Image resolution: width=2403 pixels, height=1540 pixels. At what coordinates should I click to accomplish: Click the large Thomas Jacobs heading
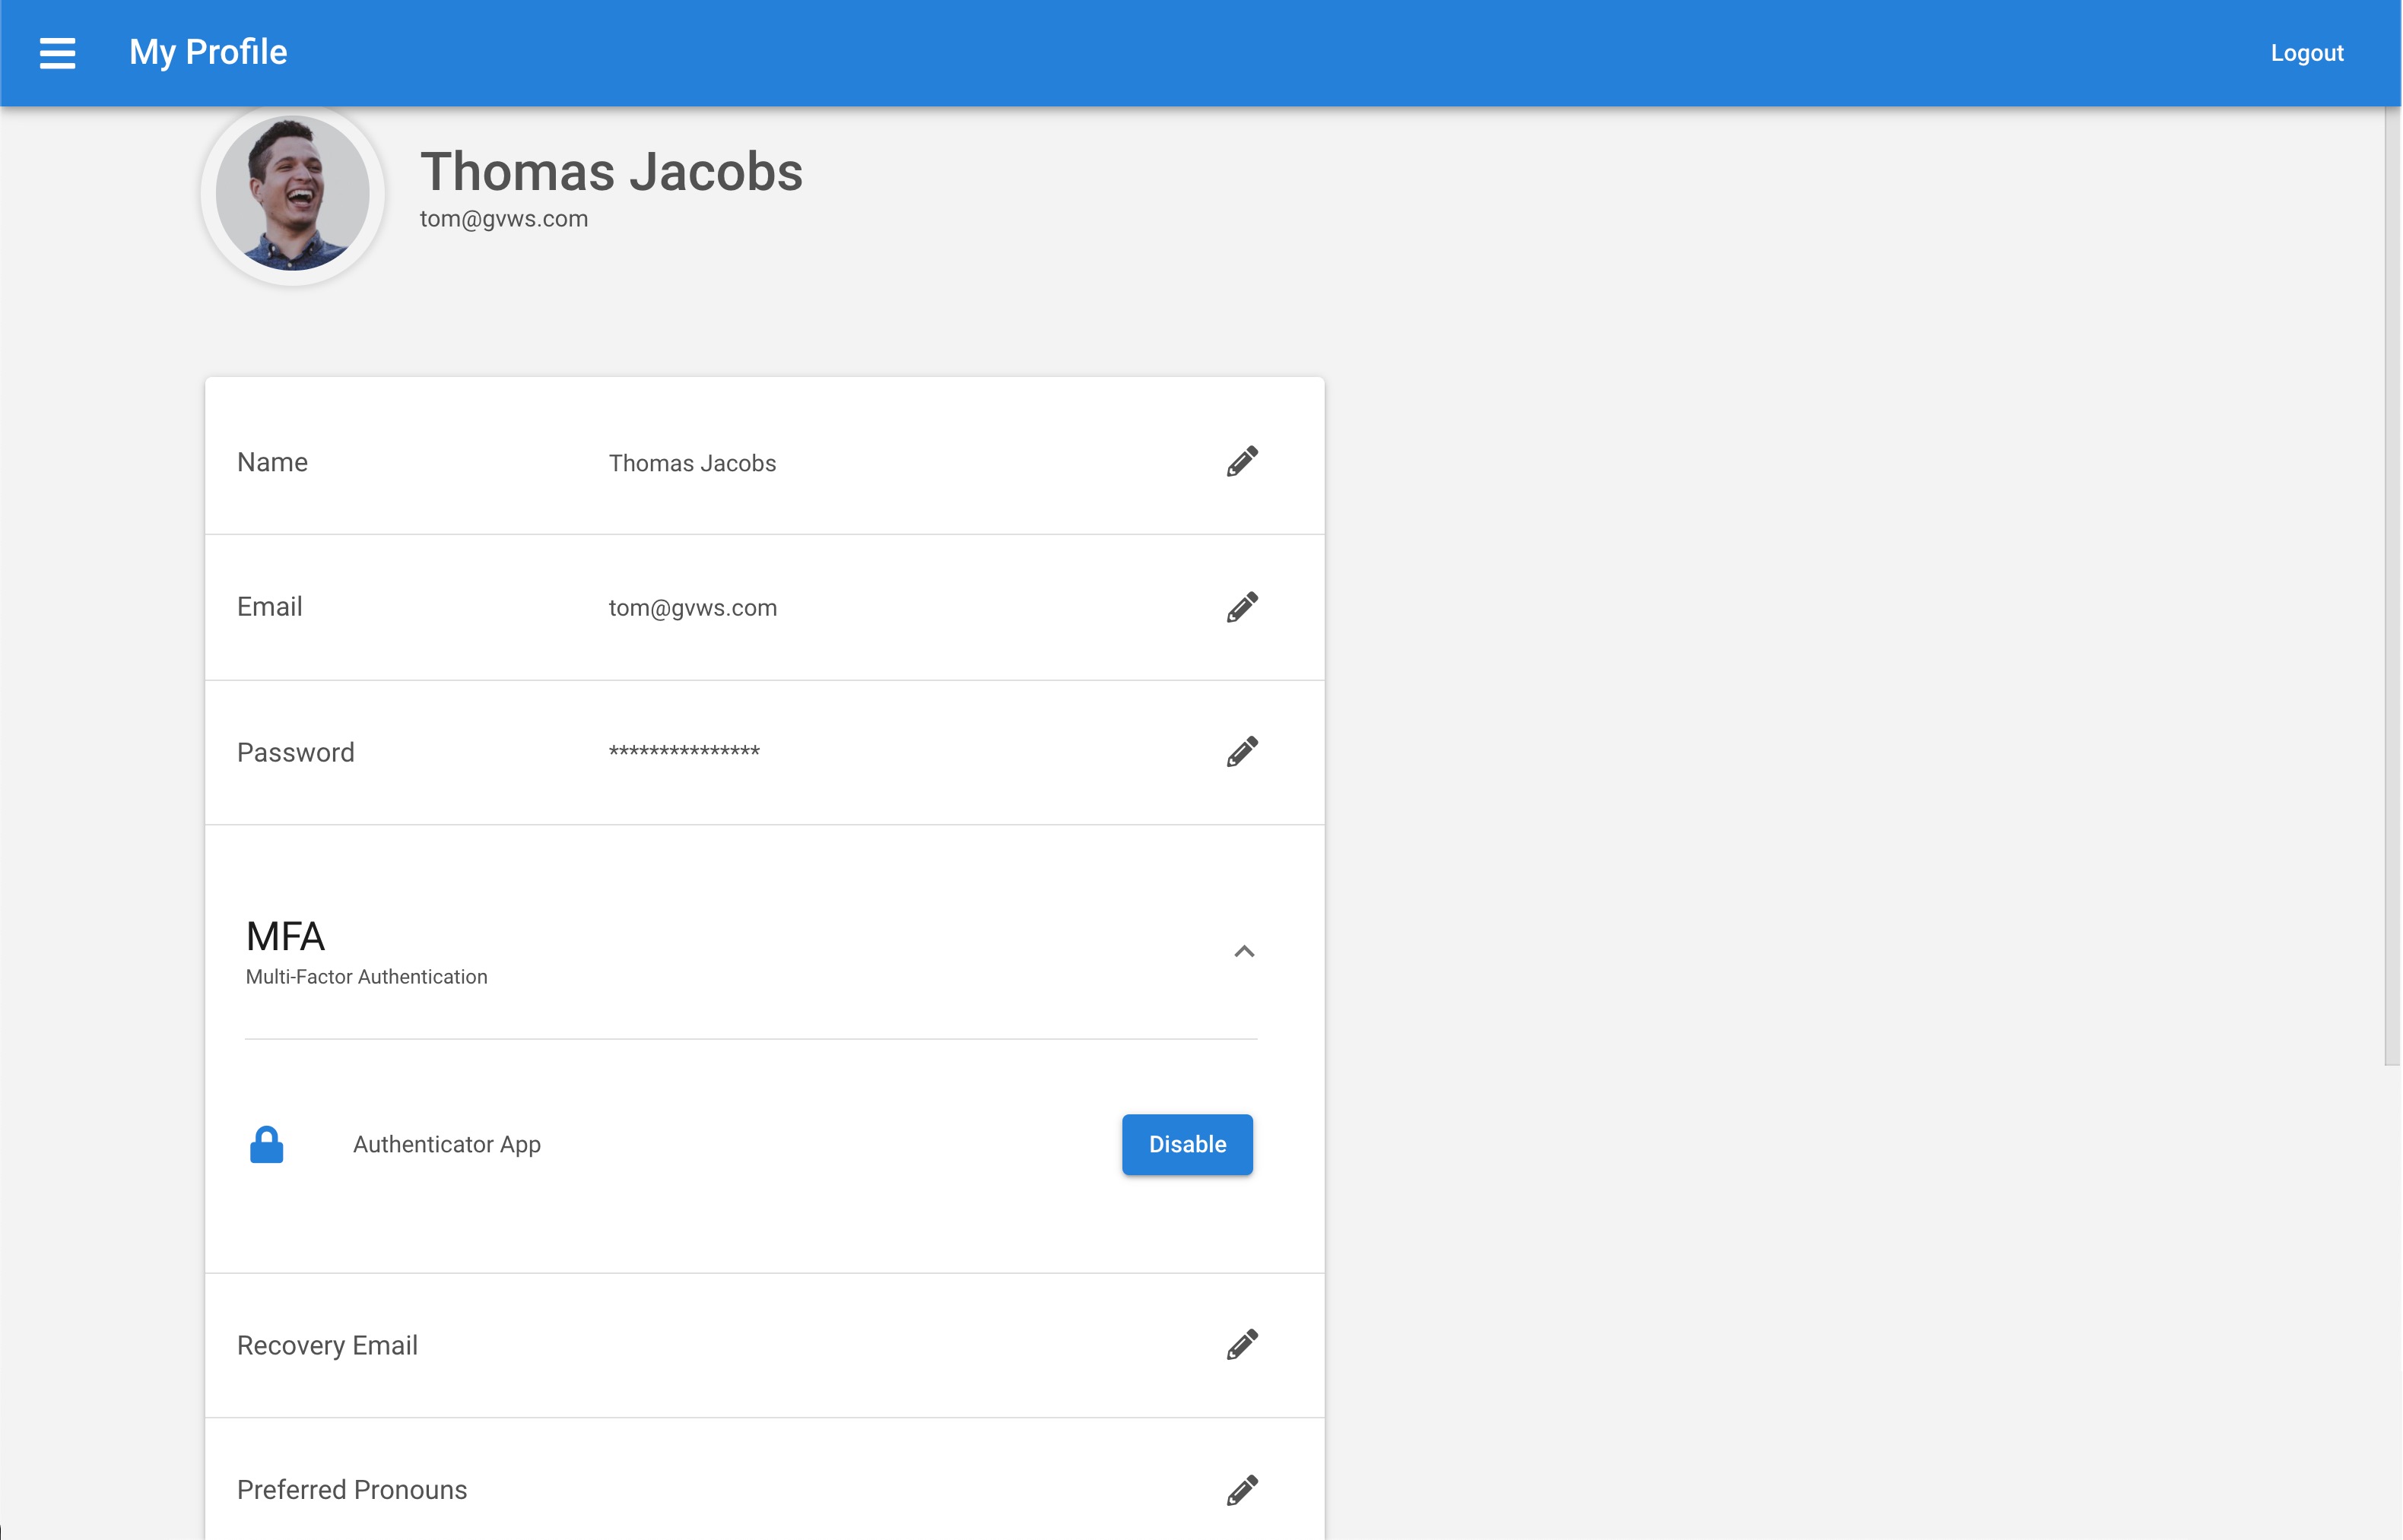tap(611, 171)
